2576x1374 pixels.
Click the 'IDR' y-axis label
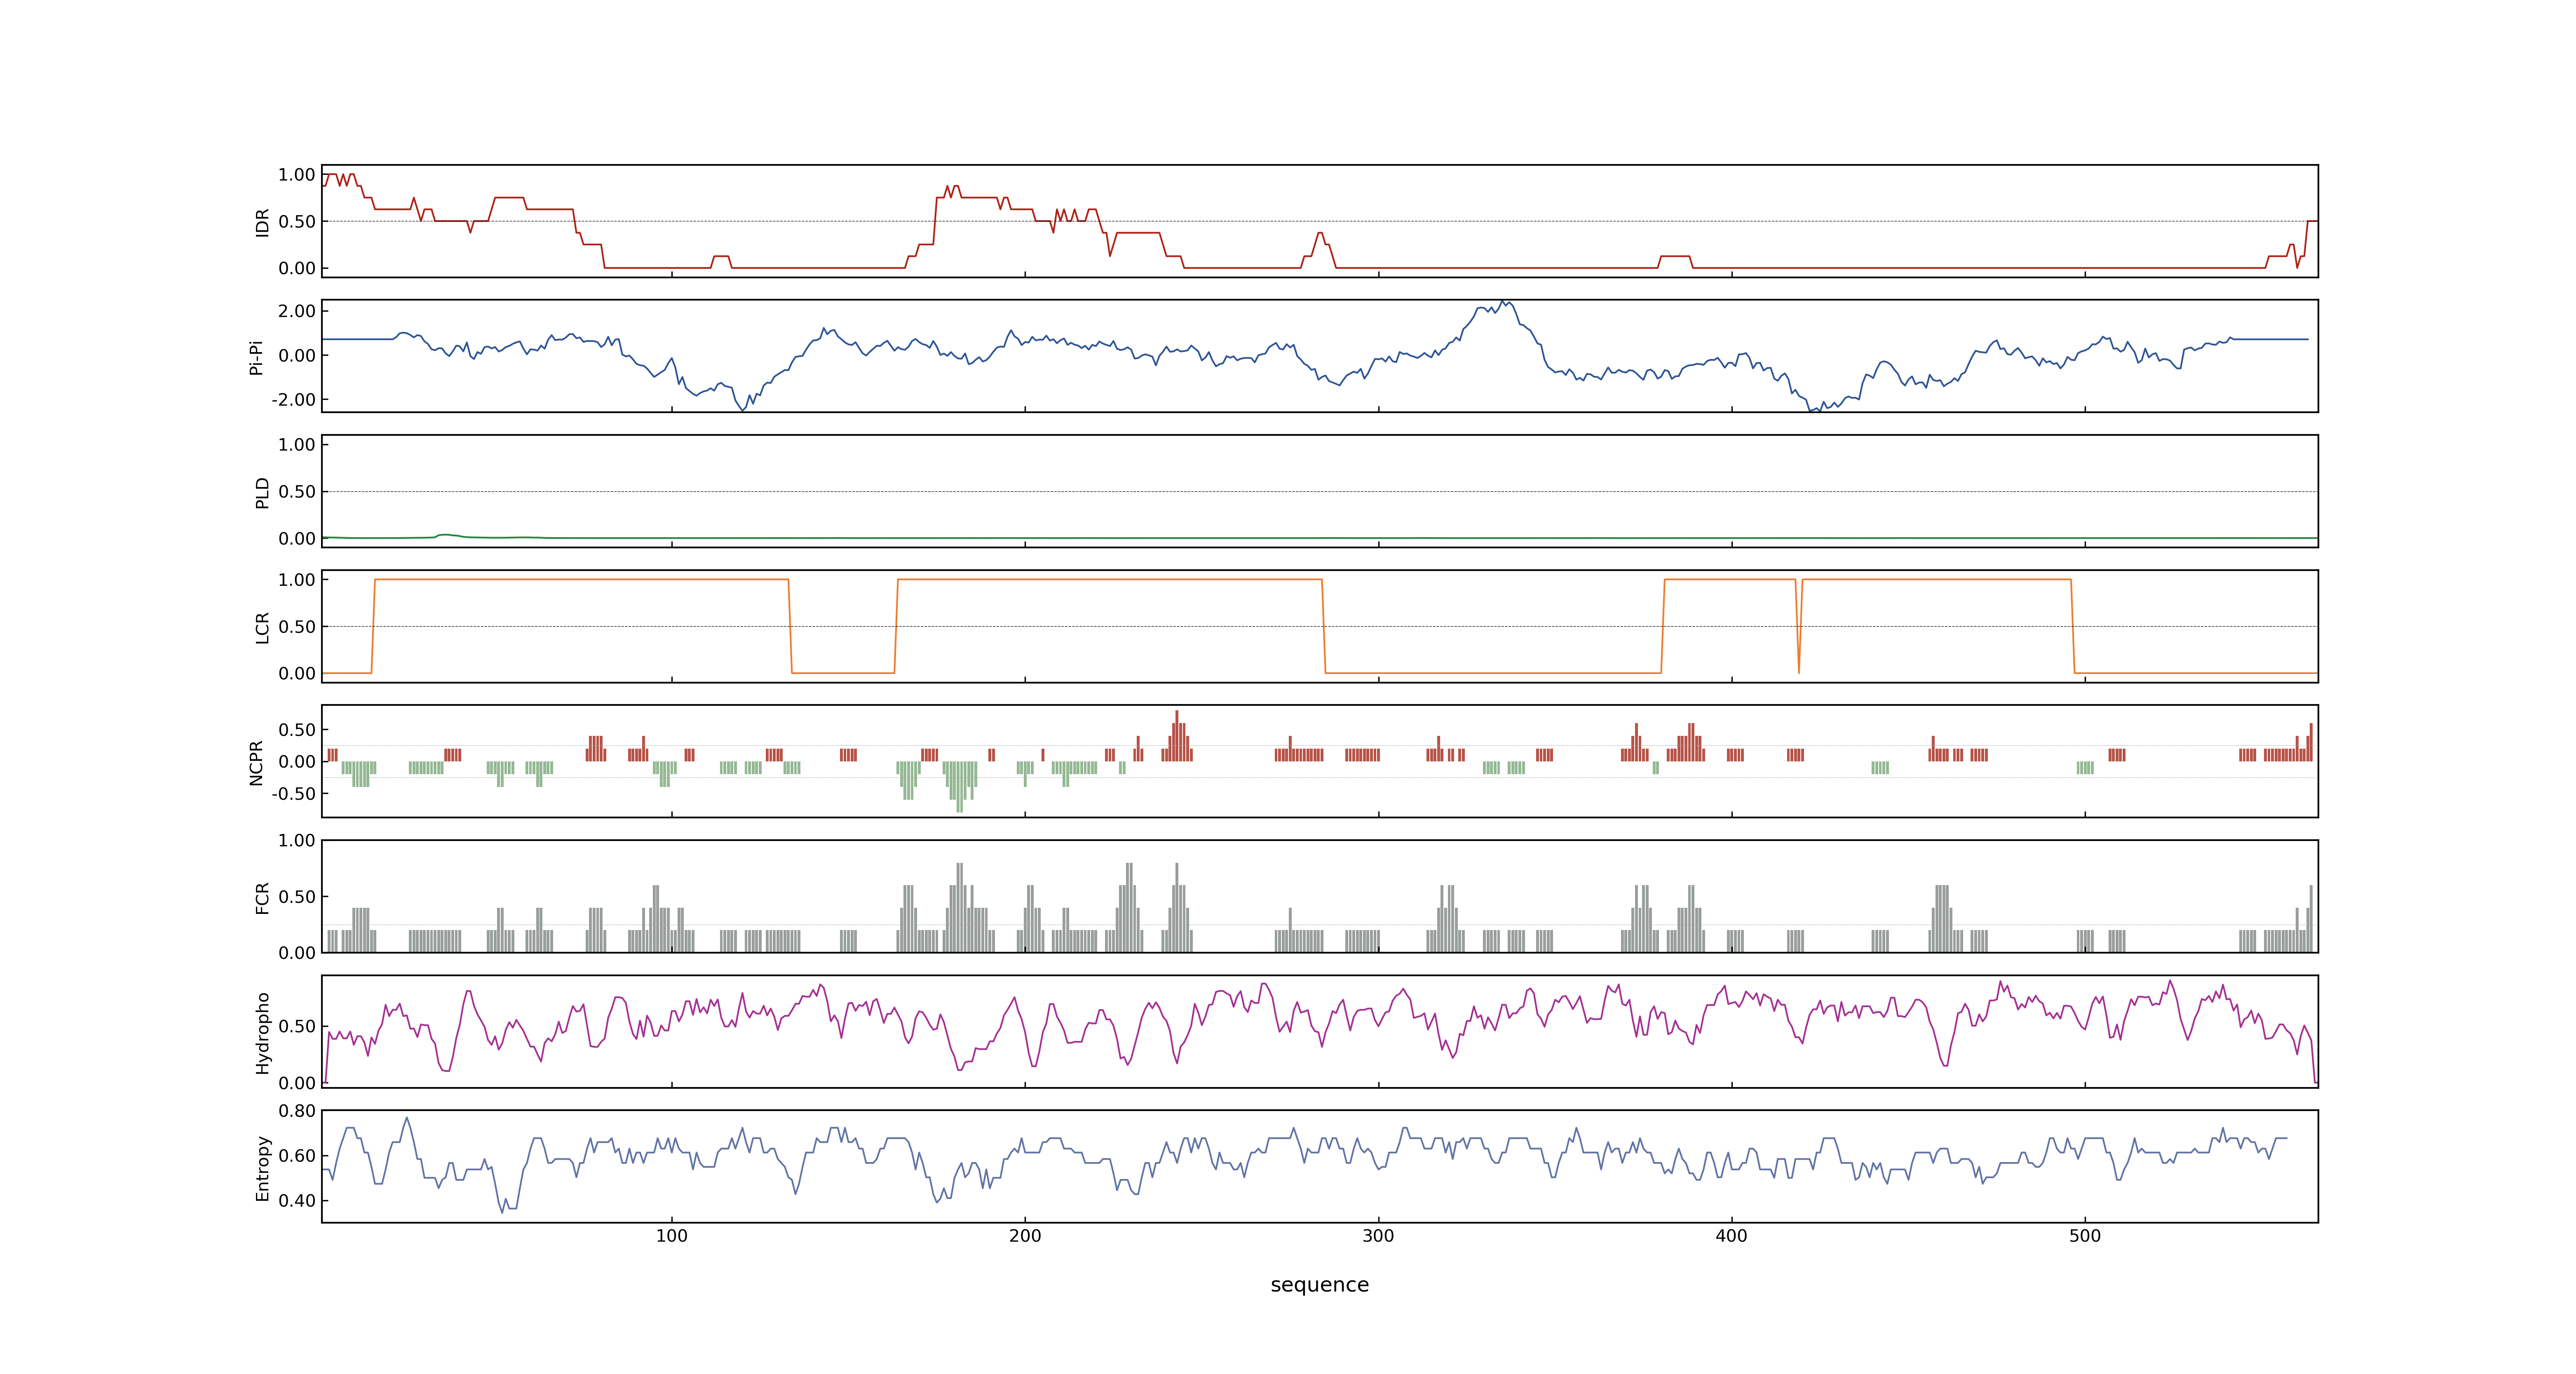tap(262, 222)
